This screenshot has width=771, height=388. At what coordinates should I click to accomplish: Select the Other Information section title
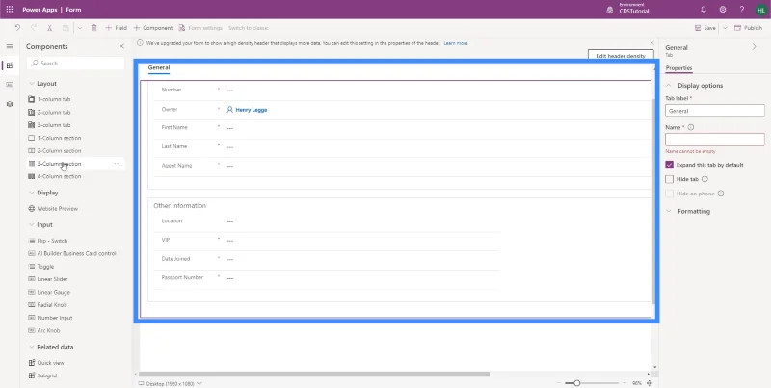click(x=180, y=206)
